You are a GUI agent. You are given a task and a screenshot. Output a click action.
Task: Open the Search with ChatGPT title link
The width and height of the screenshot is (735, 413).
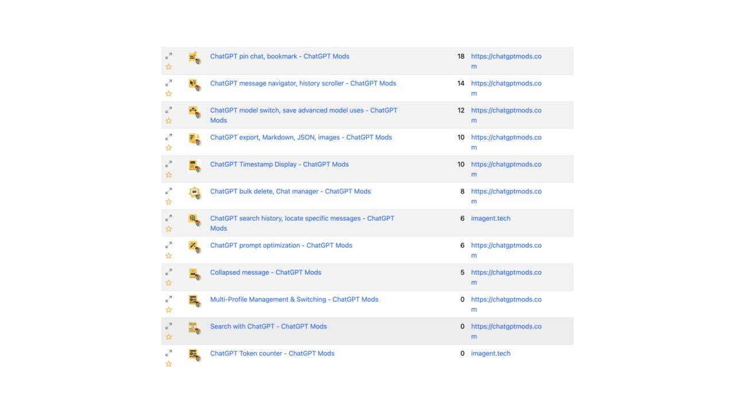(x=268, y=326)
